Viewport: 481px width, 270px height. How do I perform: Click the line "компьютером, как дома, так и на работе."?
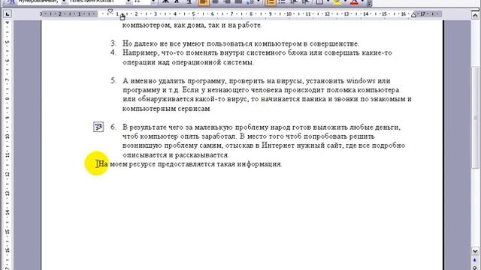coord(192,25)
